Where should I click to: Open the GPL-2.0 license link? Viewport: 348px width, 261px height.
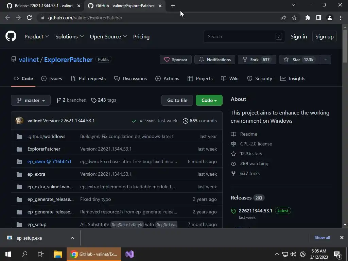[256, 144]
